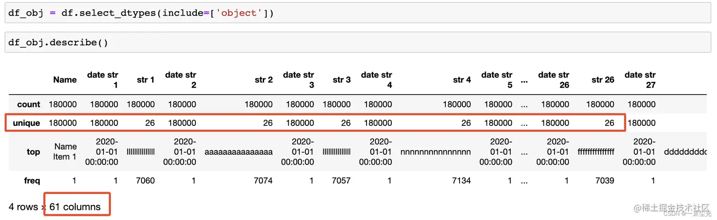Screen dimensions: 717x220
Task: Click unique value 26 under str 1
Action: point(150,123)
